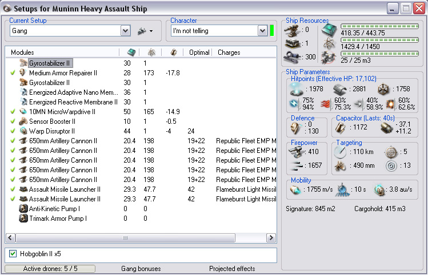Click the right arrow of the horizontal scrollbar
The image size is (428, 275).
271,238
